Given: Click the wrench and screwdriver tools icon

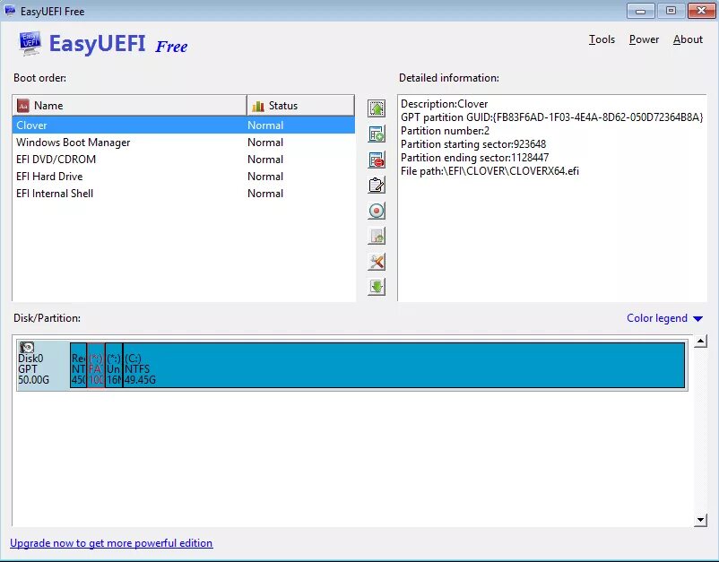Looking at the screenshot, I should (377, 262).
